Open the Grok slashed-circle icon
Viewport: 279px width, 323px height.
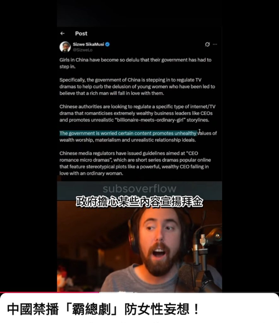pos(207,44)
